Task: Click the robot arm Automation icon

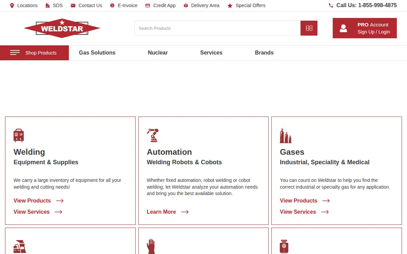Action: coord(153,135)
